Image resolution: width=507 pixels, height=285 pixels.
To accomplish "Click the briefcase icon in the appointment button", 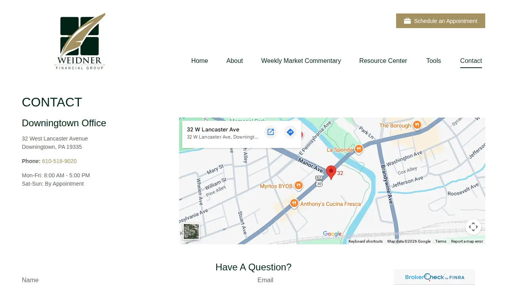I will (x=407, y=21).
